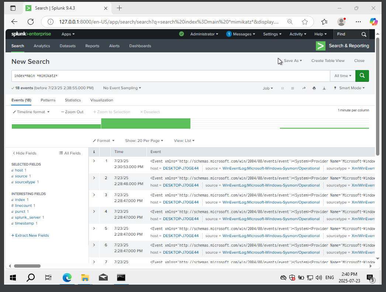Expand event row 3
Screen dimensions: 386x292
coord(94,195)
